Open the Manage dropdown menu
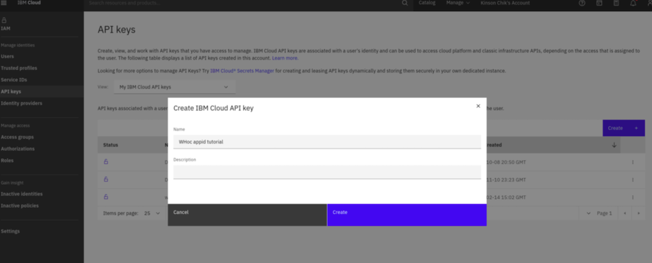Screen dimensions: 652x263 point(458,3)
